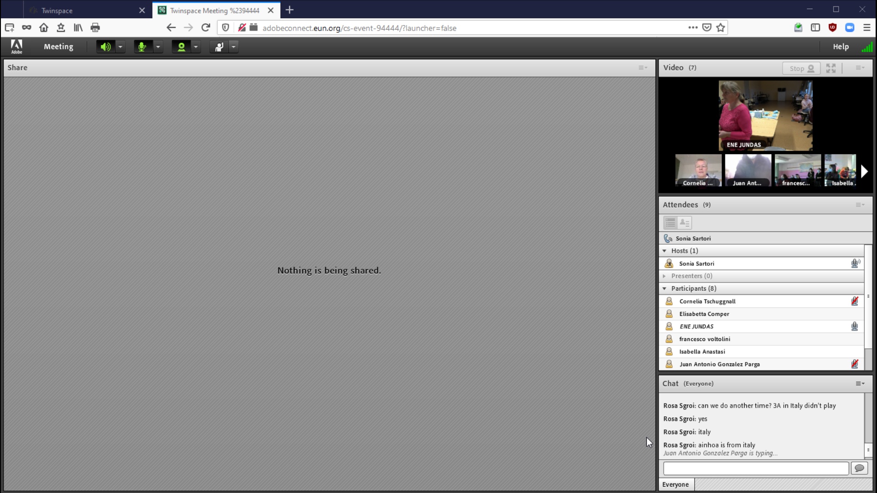Expand the Presenters (0) group
Viewport: 877px width, 493px height.
click(665, 276)
